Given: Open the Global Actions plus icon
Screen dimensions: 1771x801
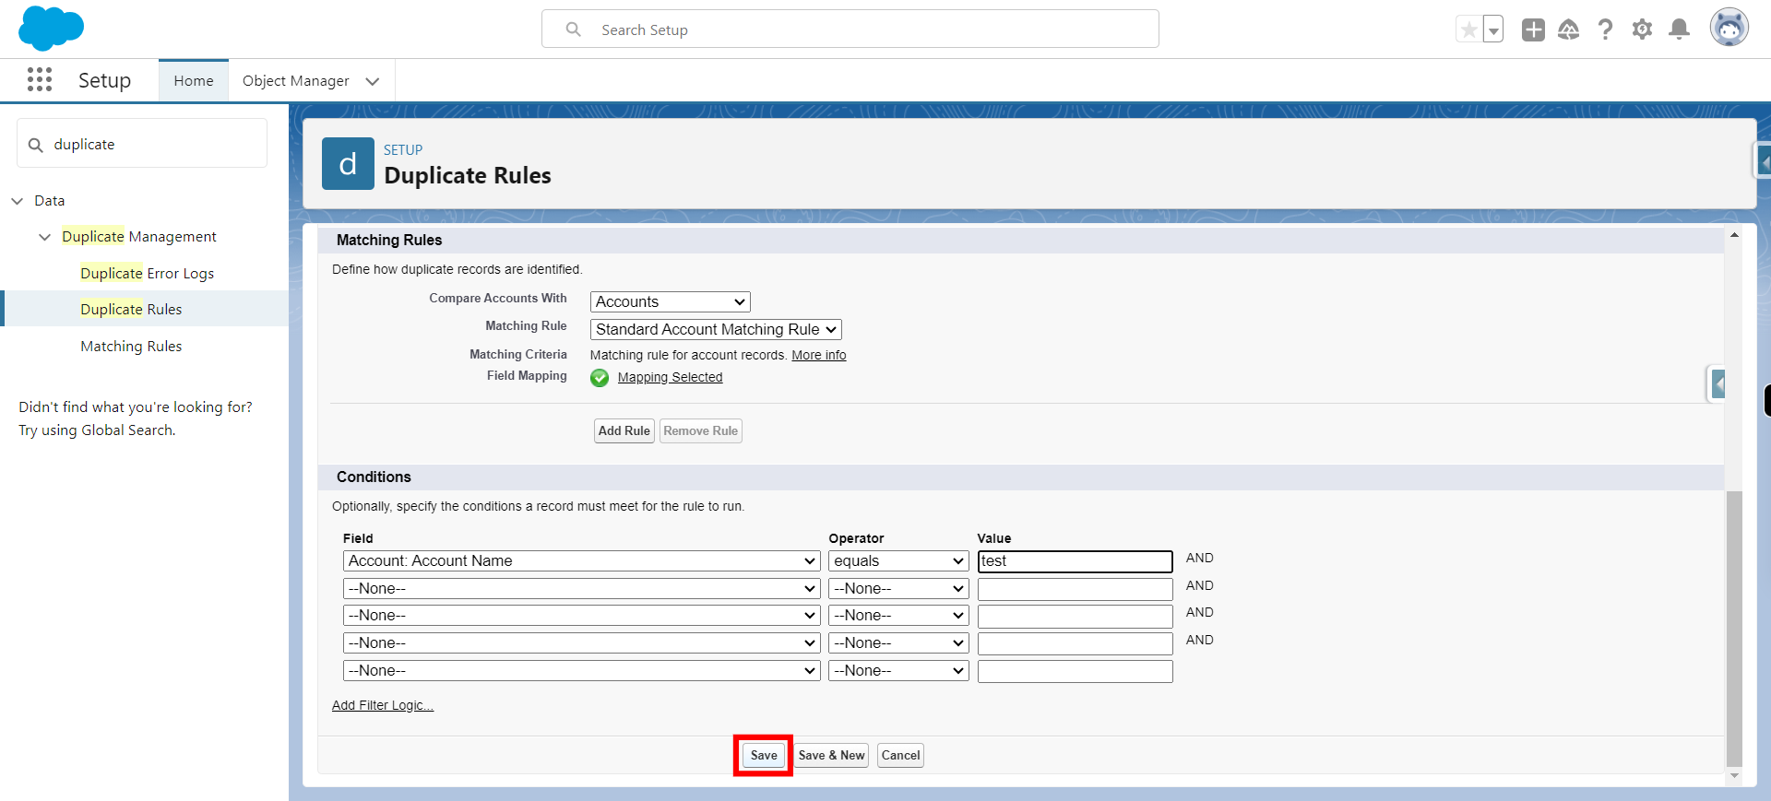Looking at the screenshot, I should (x=1533, y=29).
